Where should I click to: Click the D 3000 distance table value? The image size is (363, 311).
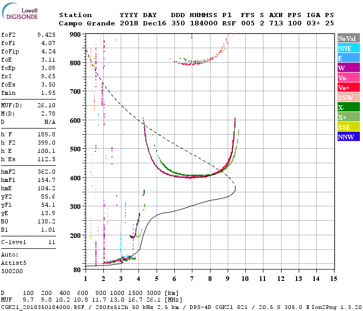point(153,293)
